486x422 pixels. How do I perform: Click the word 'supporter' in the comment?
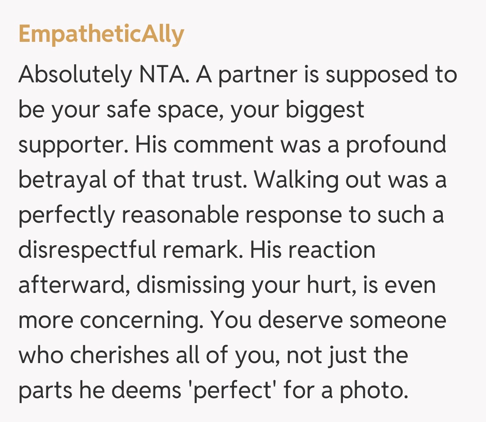pos(73,145)
